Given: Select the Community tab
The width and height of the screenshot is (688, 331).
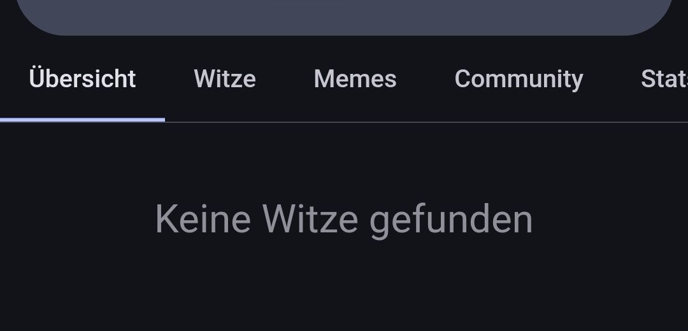Looking at the screenshot, I should (519, 79).
